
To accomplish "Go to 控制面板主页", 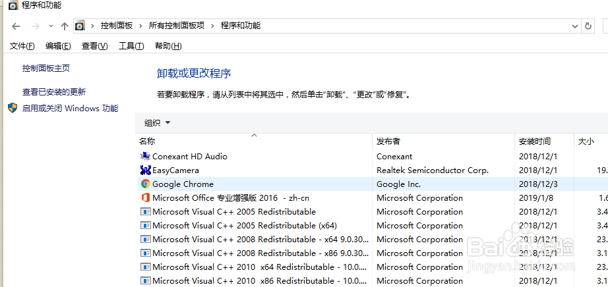I will point(46,68).
